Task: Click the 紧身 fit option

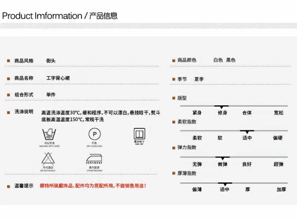Action: pyautogui.click(x=197, y=113)
